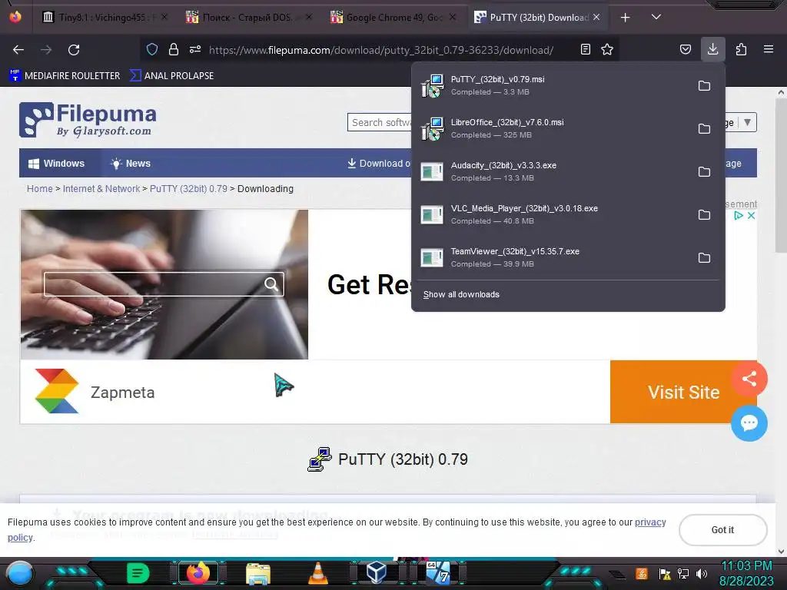The image size is (787, 590).
Task: Open containing folder for TeamViewer_(32bit)_v15.35.7.exe
Action: pos(704,258)
